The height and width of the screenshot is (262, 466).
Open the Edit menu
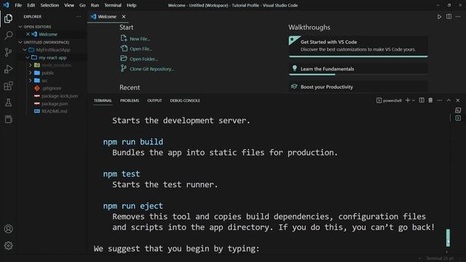click(x=31, y=5)
